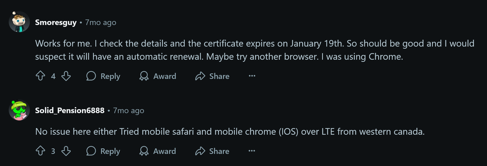The height and width of the screenshot is (166, 487).
Task: Open more options on Solid_Pension6888's comment
Action: point(252,151)
